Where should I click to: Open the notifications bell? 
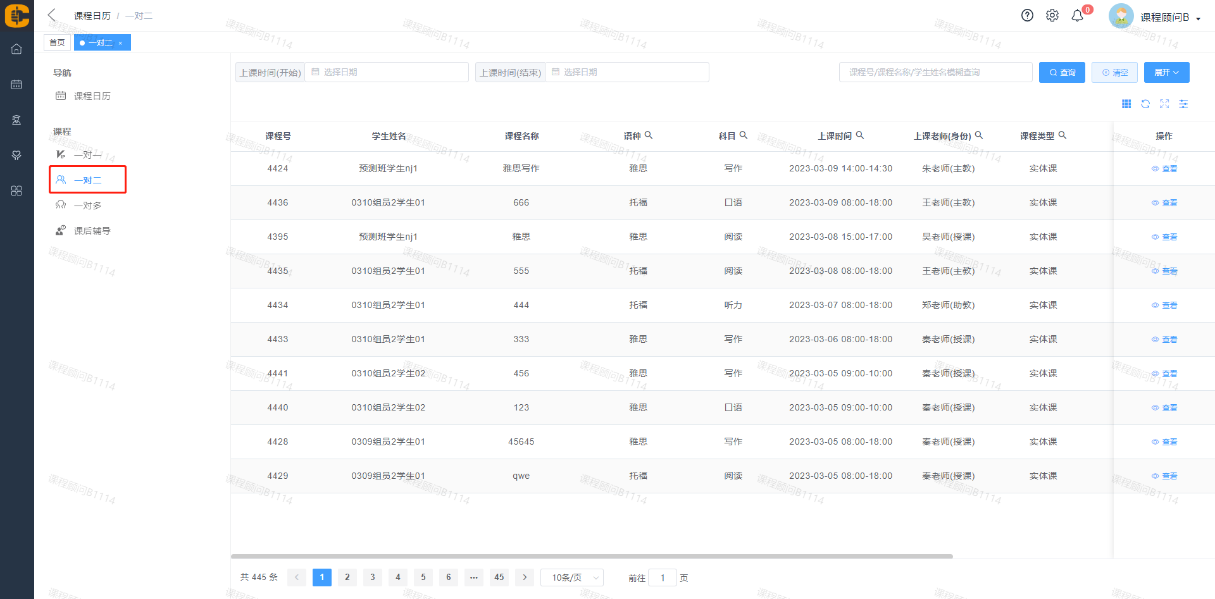pos(1077,16)
